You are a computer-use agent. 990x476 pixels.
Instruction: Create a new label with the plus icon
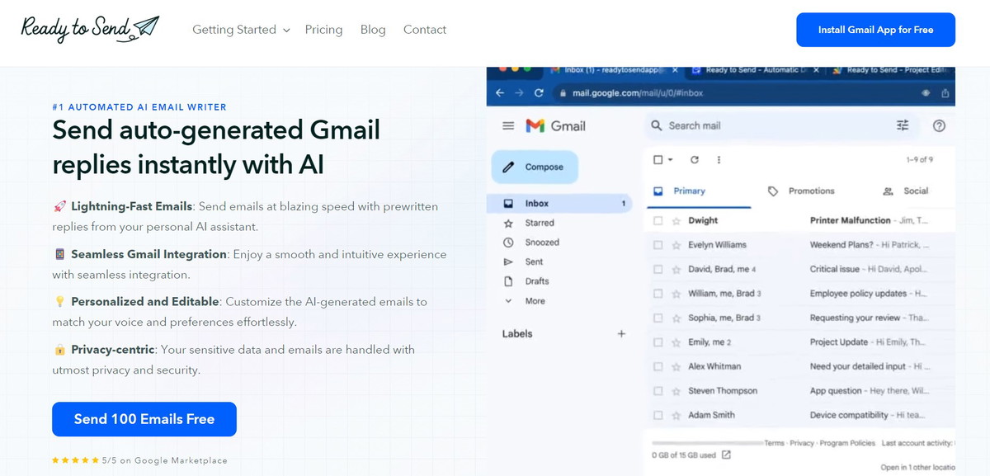[x=621, y=334]
